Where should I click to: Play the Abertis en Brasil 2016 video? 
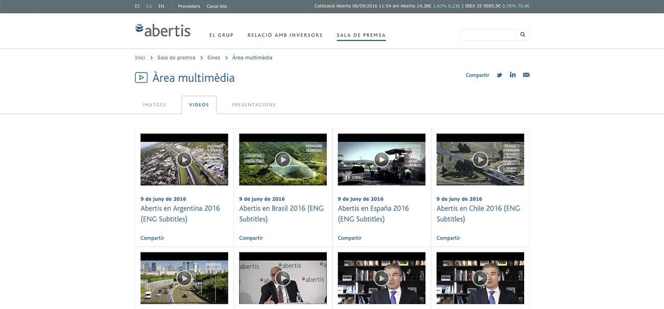coord(283,160)
